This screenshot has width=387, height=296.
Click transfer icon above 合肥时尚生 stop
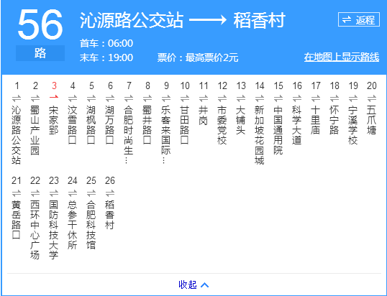coord(129,98)
